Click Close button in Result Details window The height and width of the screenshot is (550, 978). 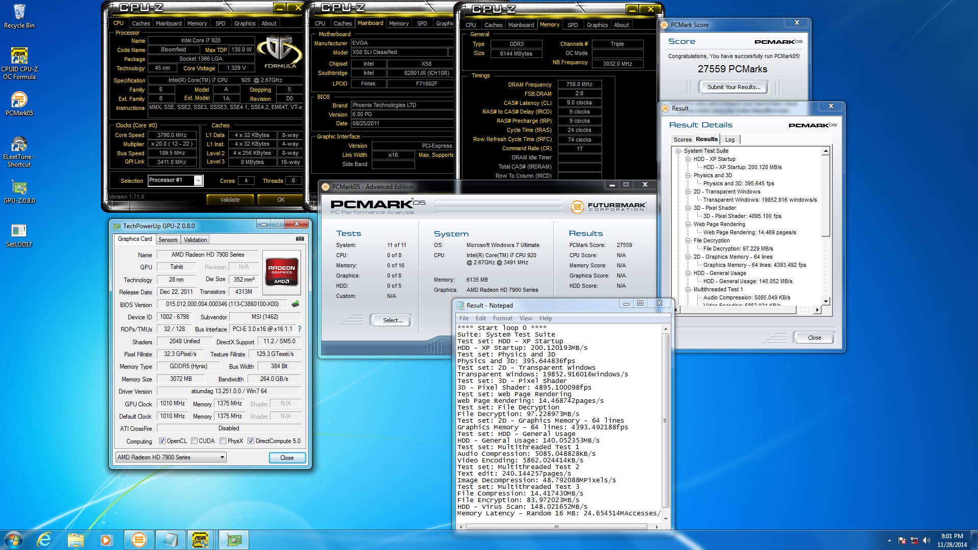814,338
